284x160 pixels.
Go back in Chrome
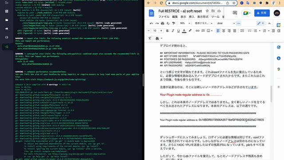point(149,3)
